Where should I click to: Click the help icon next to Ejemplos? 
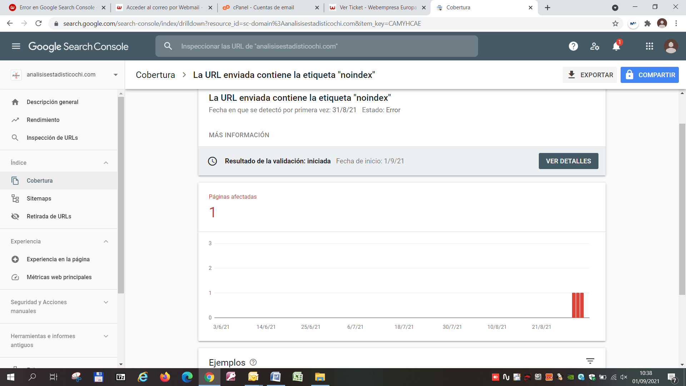coord(253,362)
